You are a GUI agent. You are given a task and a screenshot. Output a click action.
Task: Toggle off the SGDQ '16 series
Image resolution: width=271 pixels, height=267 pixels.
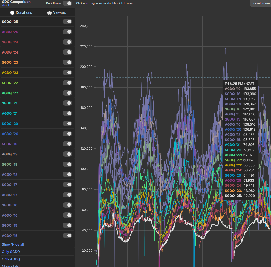(x=67, y=205)
